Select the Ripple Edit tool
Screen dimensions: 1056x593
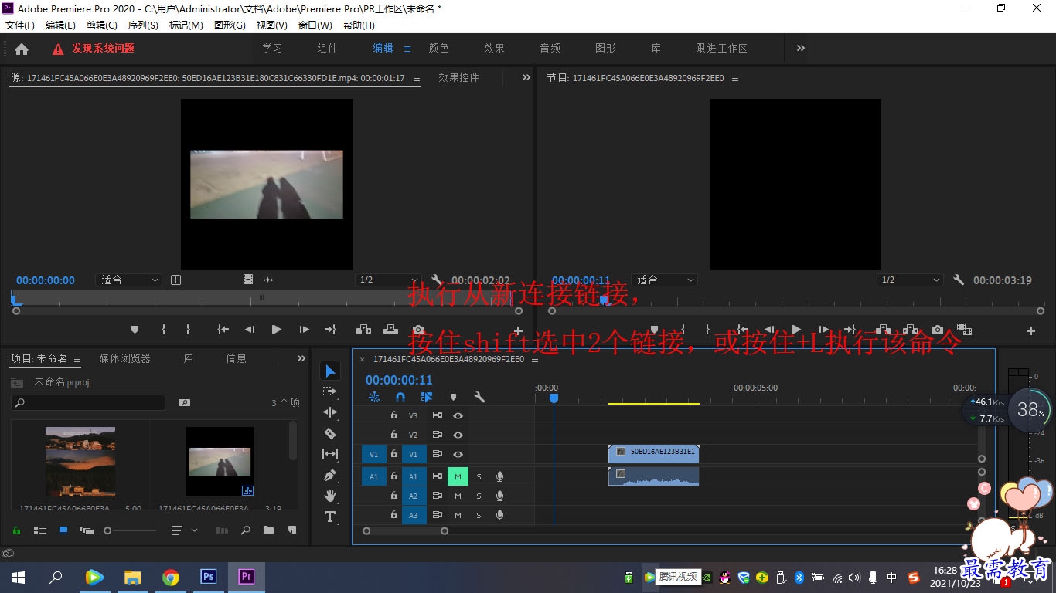click(330, 413)
